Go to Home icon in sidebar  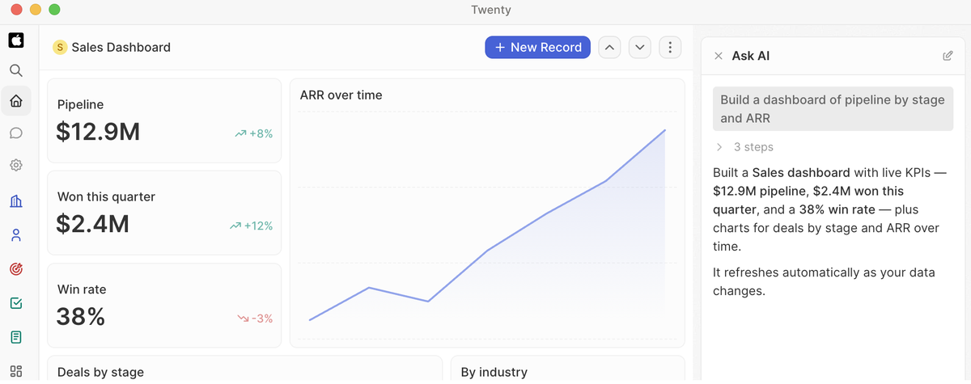pyautogui.click(x=16, y=101)
